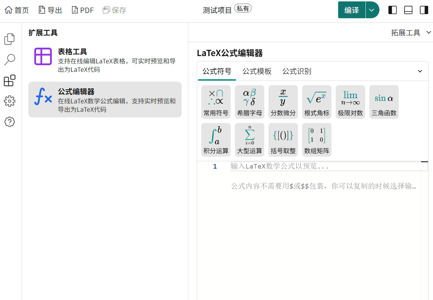Open the 拓展工具 dropdown
This screenshot has height=300, width=433.
(411, 33)
